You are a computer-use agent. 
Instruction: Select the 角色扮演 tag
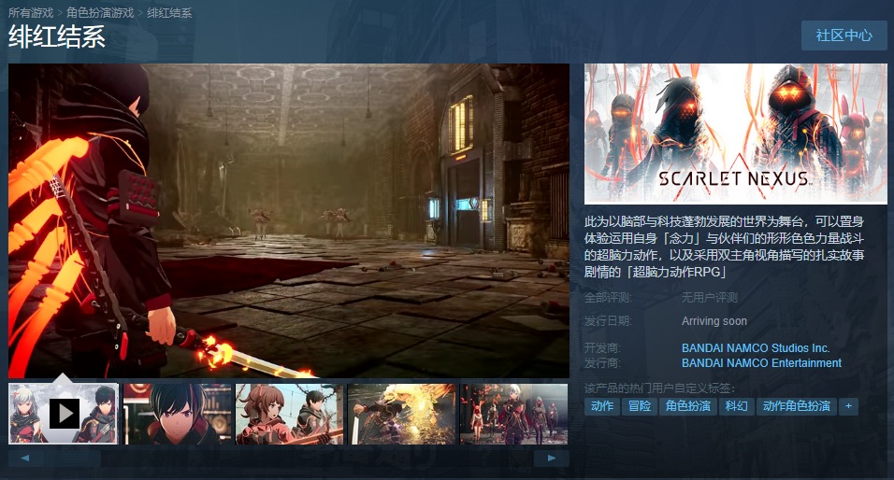click(x=687, y=406)
